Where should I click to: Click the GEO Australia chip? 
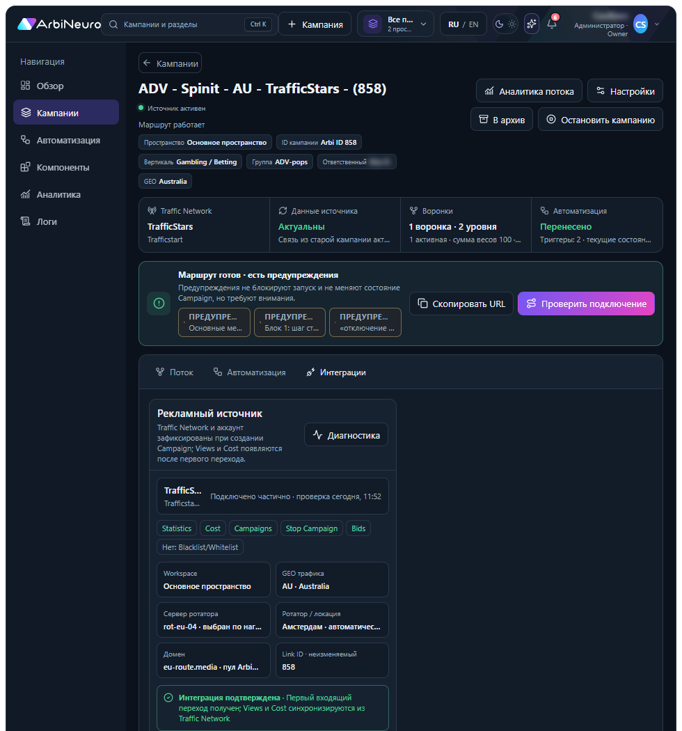[166, 181]
